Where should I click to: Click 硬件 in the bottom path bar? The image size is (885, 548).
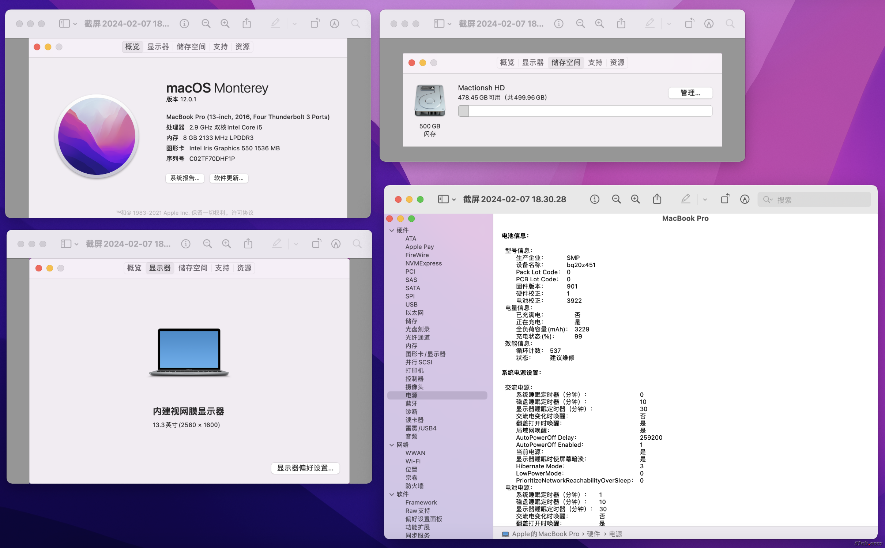tap(593, 534)
